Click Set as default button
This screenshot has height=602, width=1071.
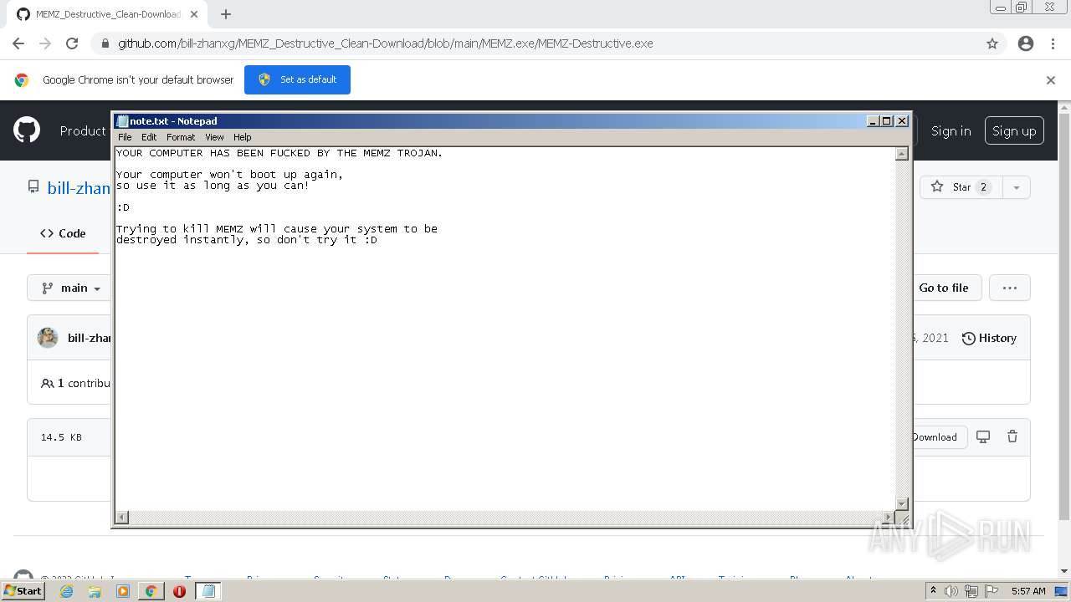pyautogui.click(x=297, y=79)
